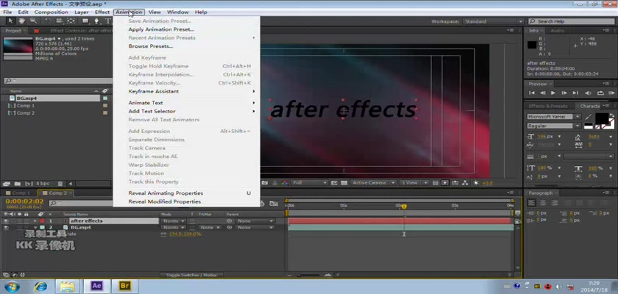
Task: Step to next frame in Preview panel
Action: 564,93
